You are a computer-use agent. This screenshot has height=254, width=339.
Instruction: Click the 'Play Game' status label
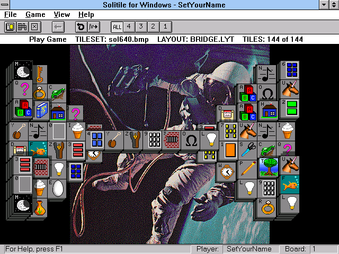48,39
